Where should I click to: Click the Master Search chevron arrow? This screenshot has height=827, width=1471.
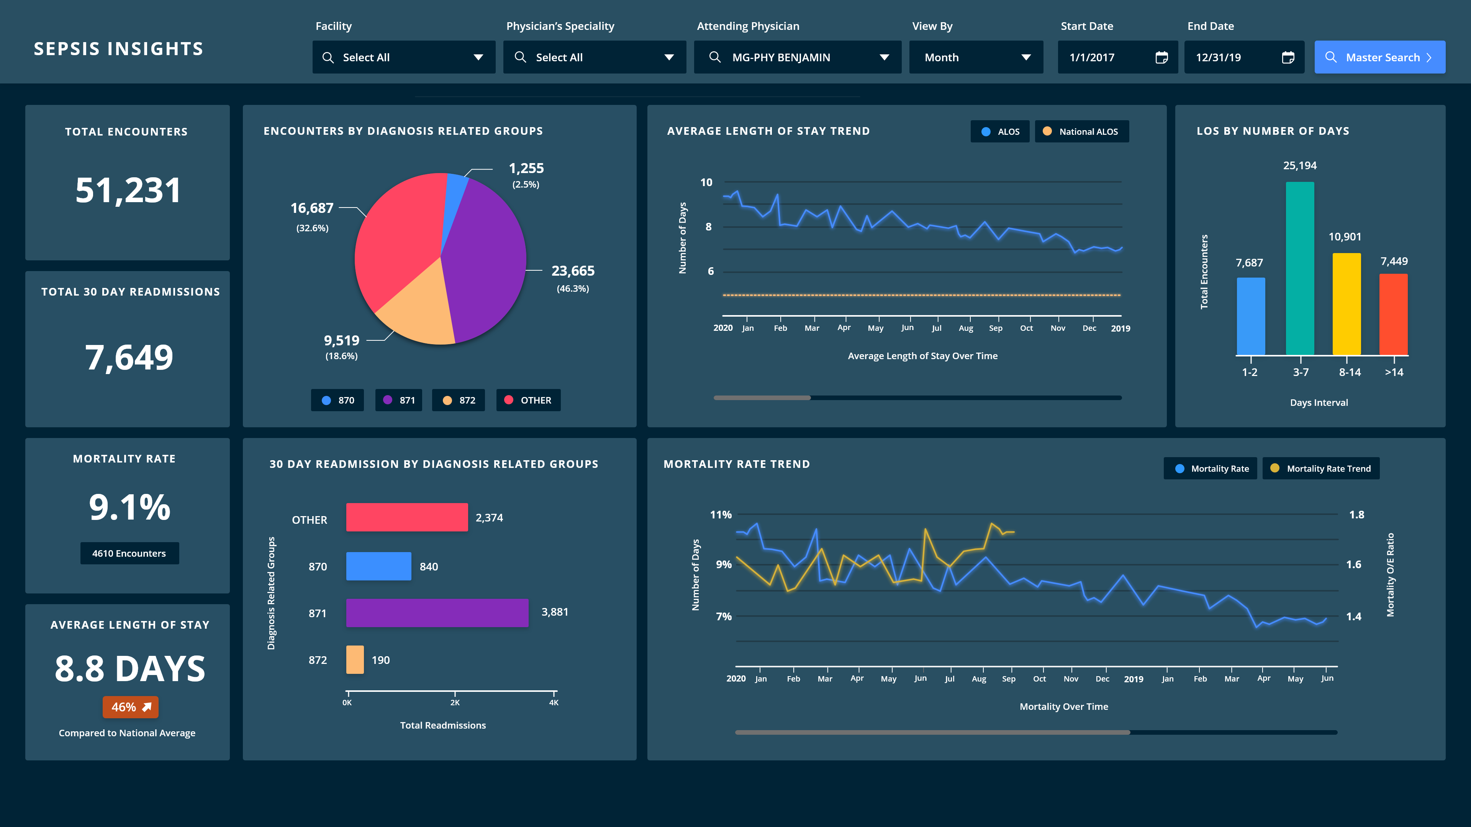[x=1429, y=58]
